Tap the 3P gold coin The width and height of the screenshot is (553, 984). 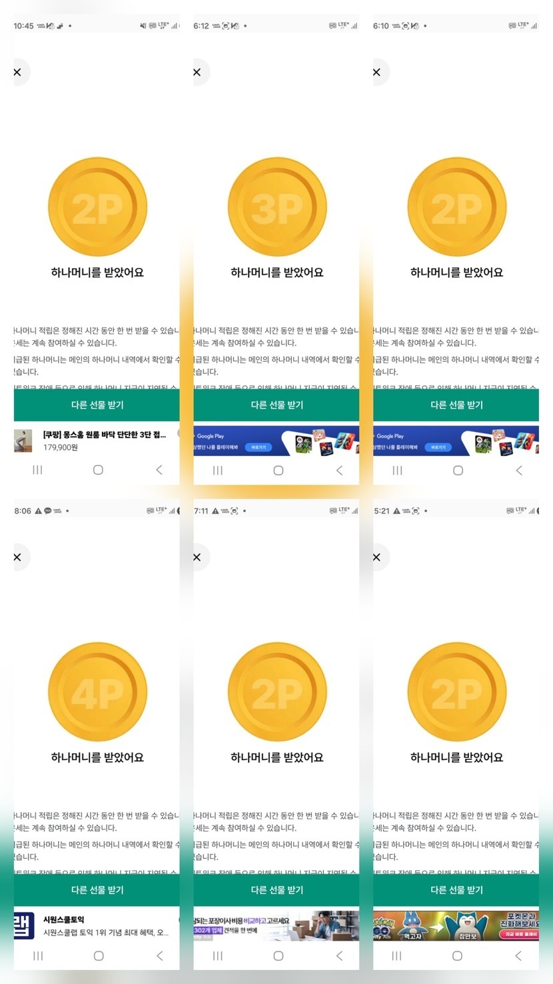tap(277, 207)
